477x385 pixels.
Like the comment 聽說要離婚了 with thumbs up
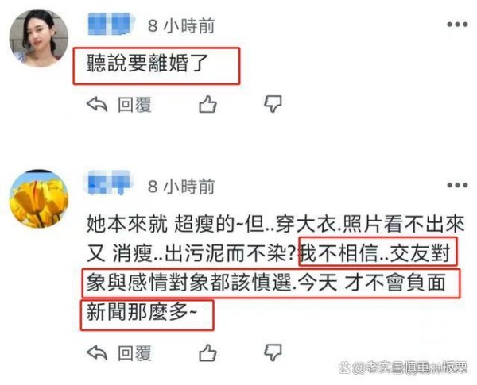[x=207, y=104]
